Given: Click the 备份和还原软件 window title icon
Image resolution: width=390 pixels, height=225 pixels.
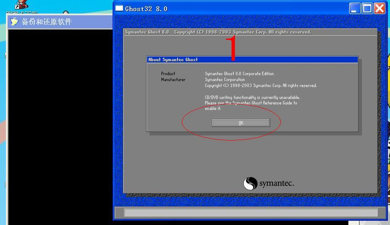Looking at the screenshot, I should coord(14,21).
